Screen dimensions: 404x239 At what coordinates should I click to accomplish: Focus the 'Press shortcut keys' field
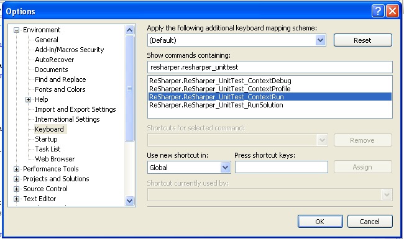point(282,167)
